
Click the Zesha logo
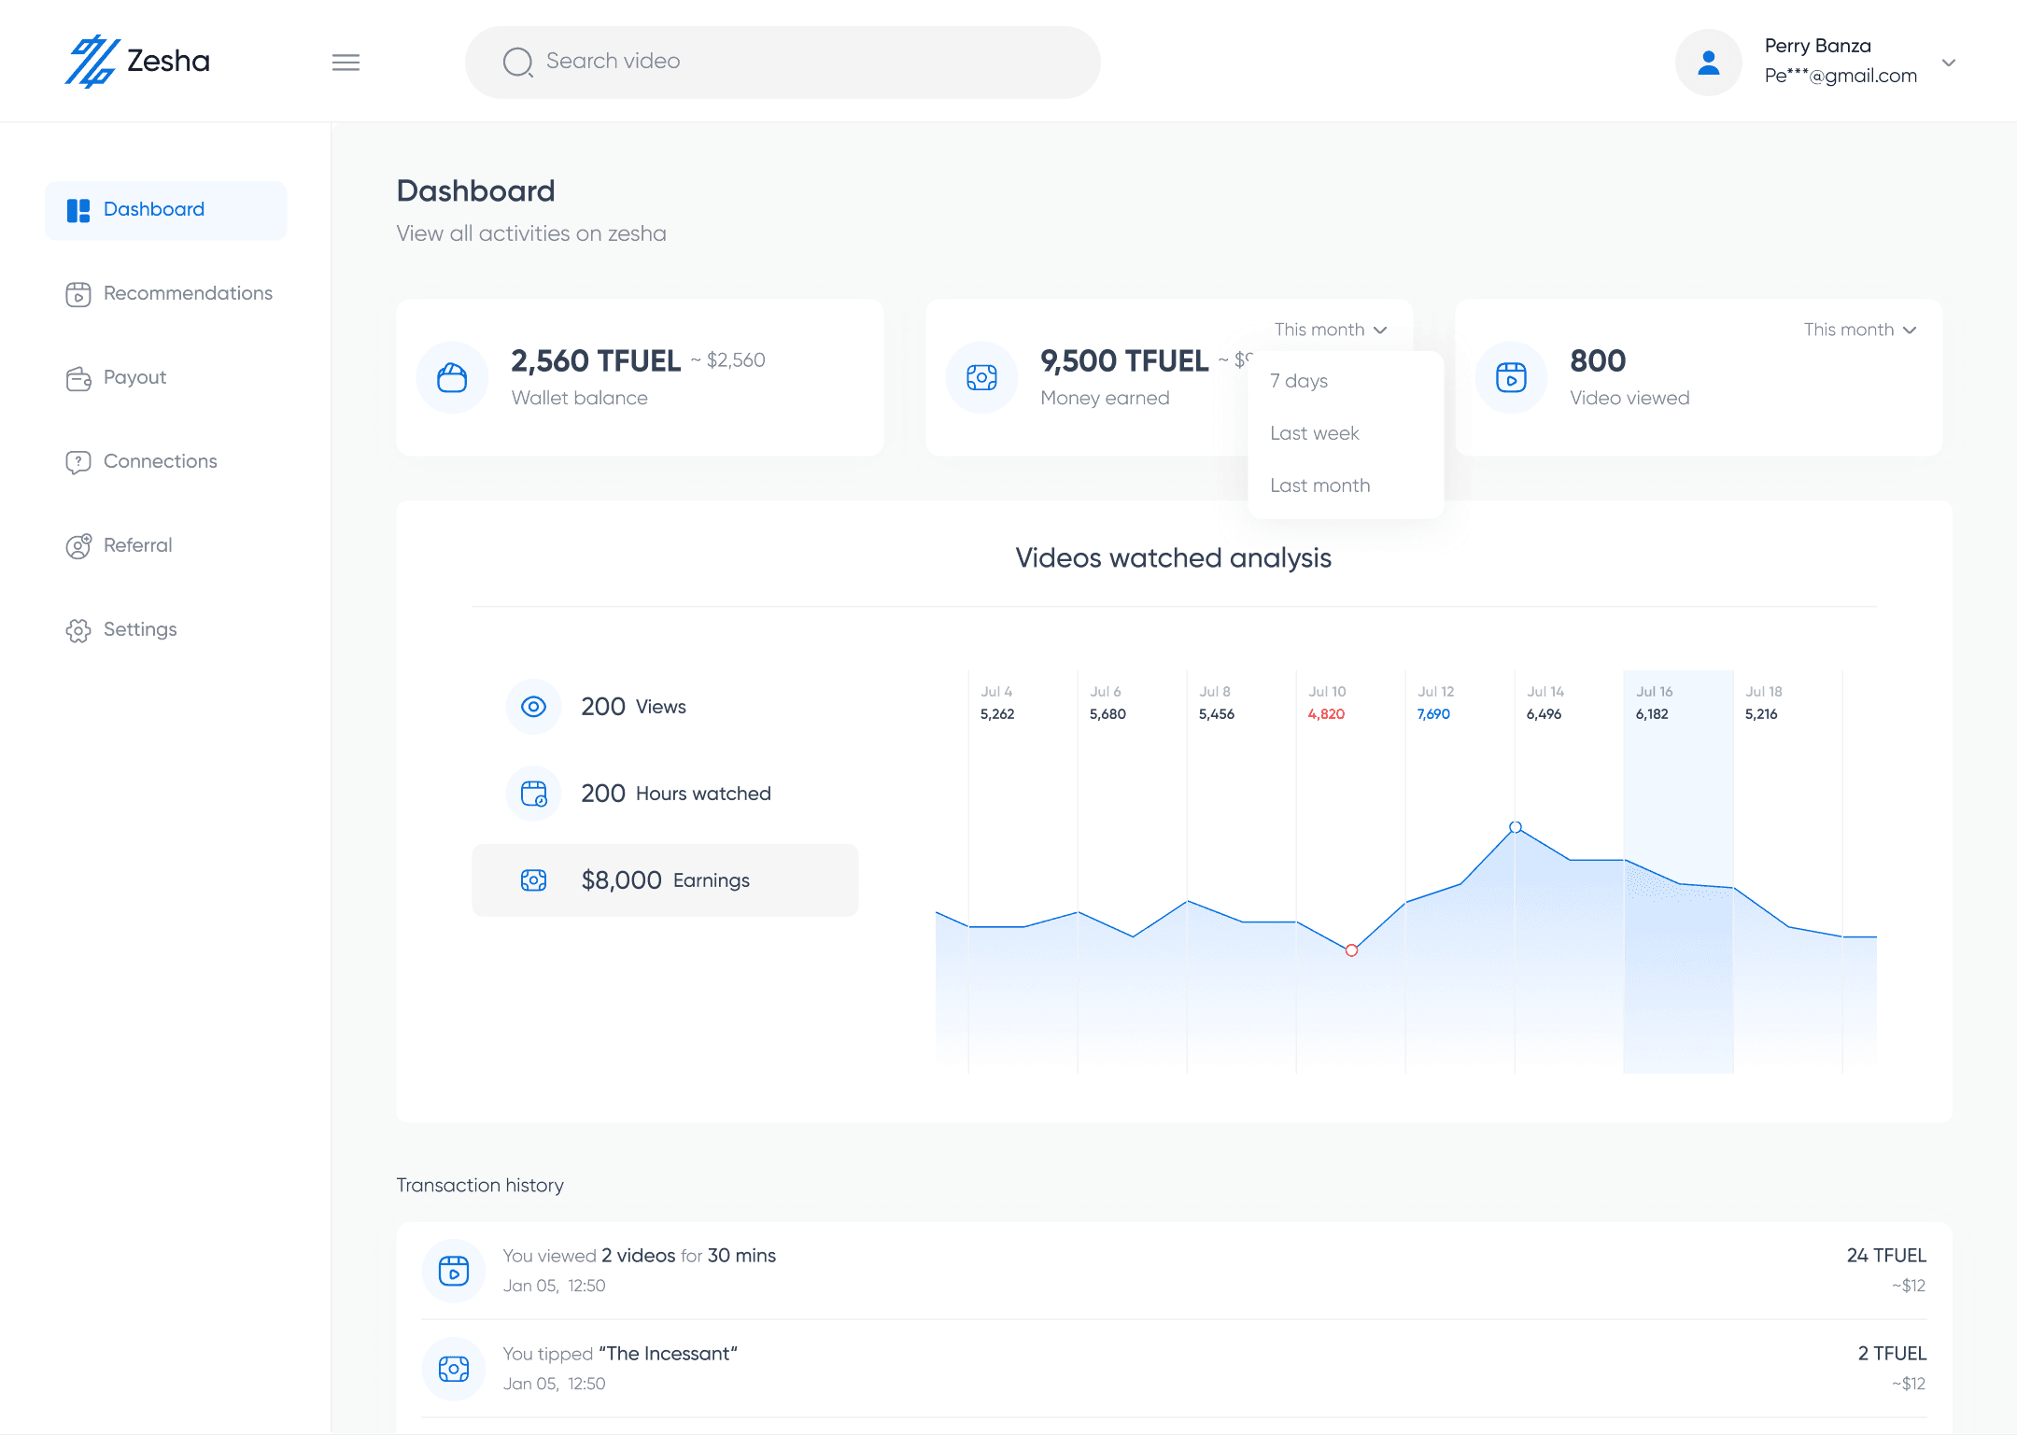point(137,62)
